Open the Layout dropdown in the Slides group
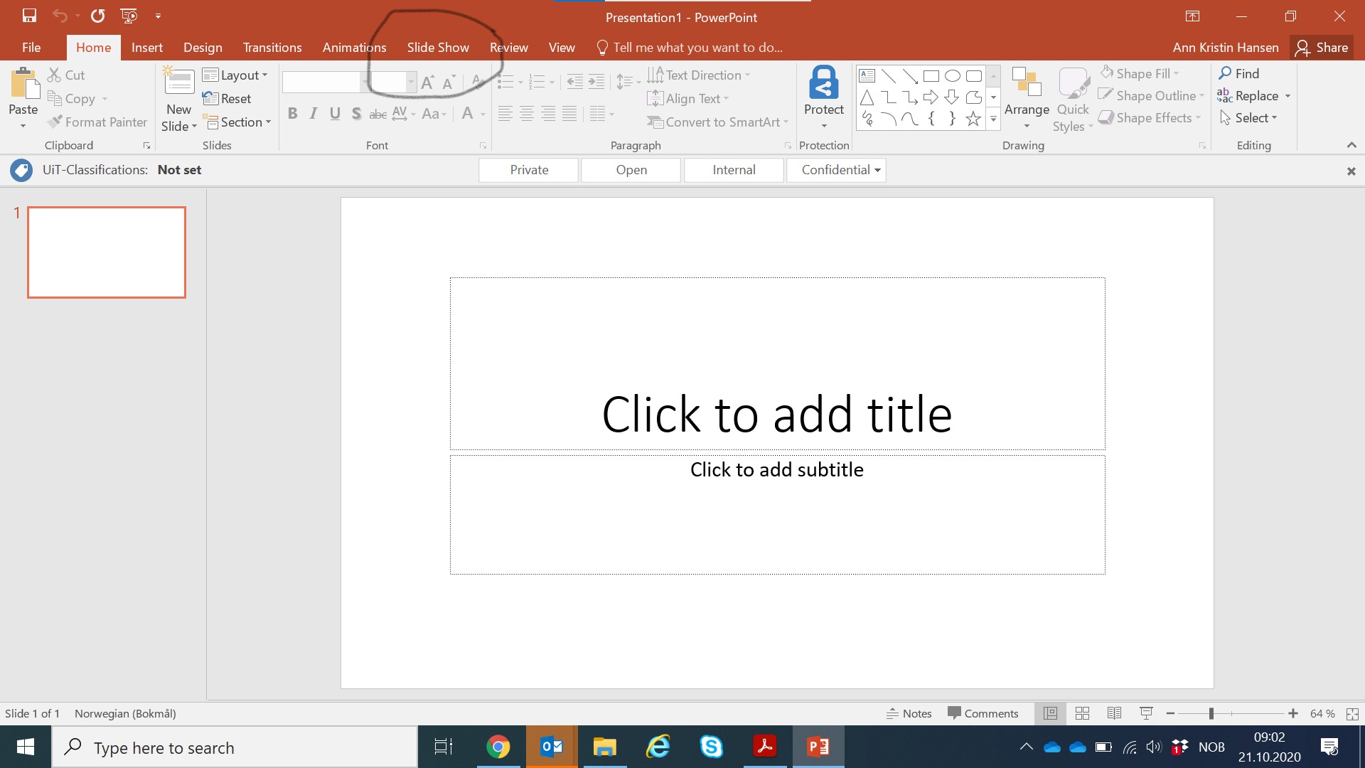 (235, 75)
